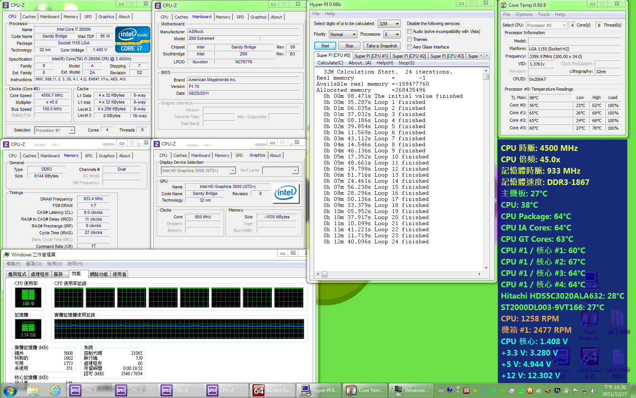Open Task Manager 處理程序 processes tab
This screenshot has height=398, width=636.
coord(40,274)
